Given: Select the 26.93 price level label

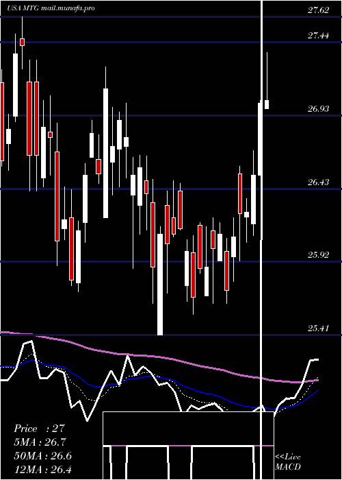Looking at the screenshot, I should point(318,108).
